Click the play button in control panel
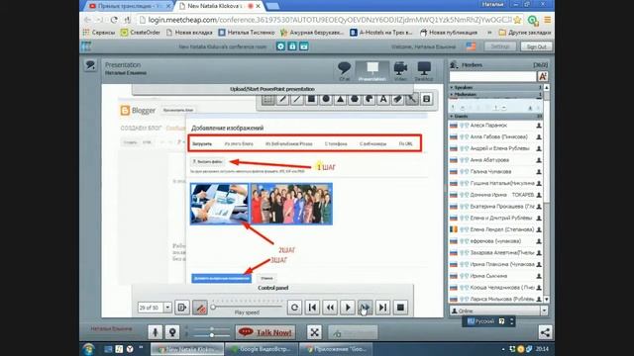634x356 pixels. point(348,308)
